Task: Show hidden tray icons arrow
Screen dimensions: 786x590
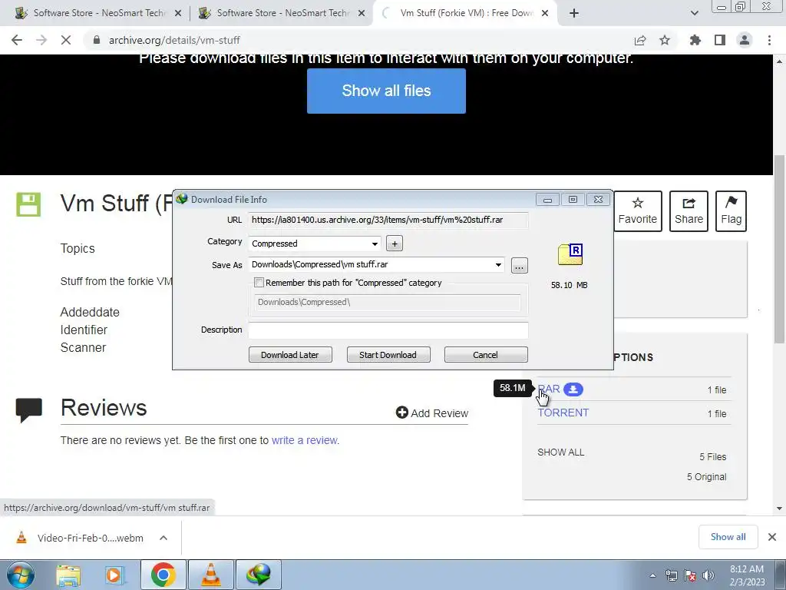Action: 652,575
